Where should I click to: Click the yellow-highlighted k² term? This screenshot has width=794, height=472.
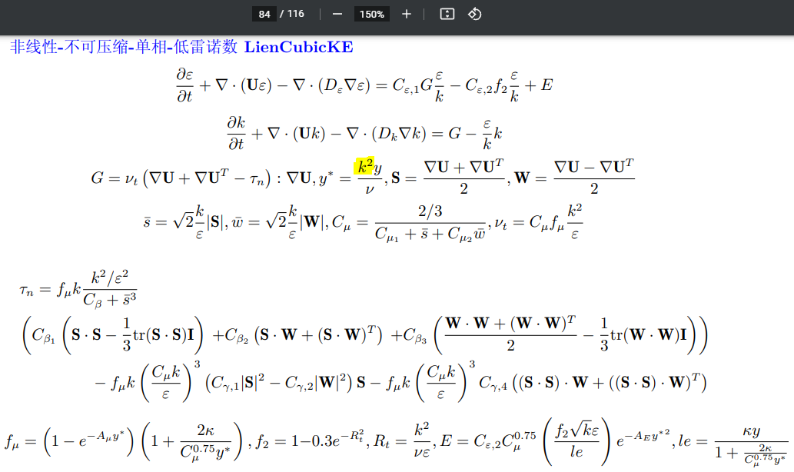click(x=364, y=167)
